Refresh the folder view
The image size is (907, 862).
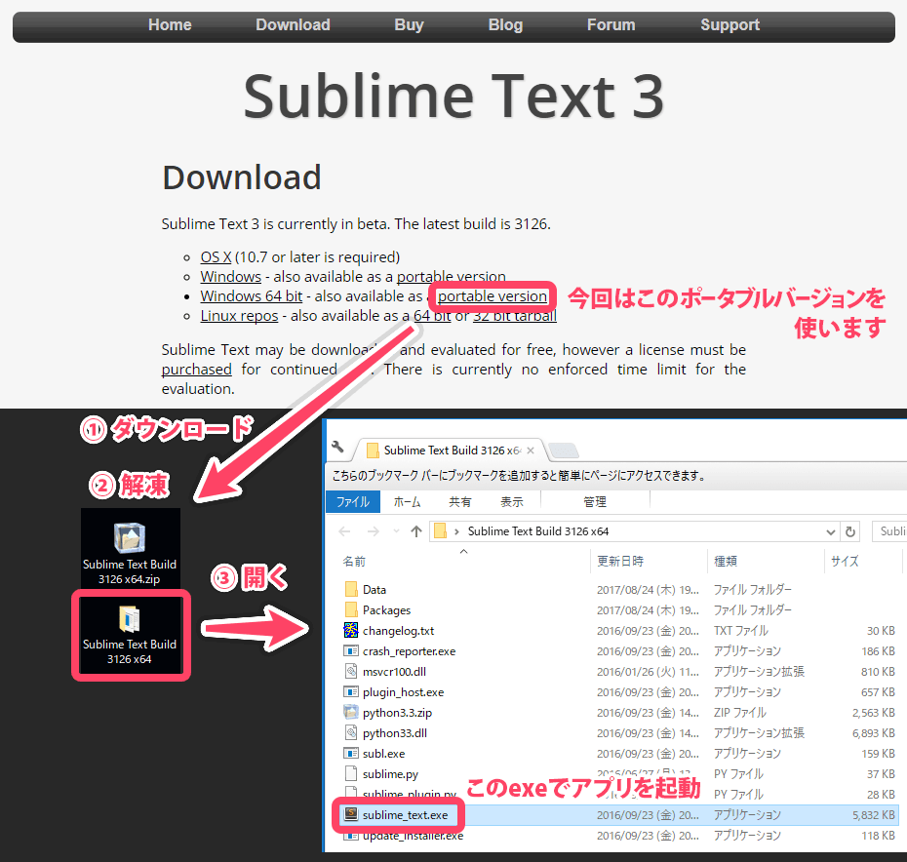coord(850,531)
